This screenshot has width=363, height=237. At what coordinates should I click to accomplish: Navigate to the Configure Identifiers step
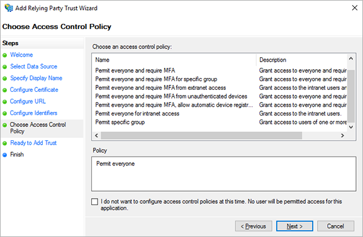(x=33, y=113)
